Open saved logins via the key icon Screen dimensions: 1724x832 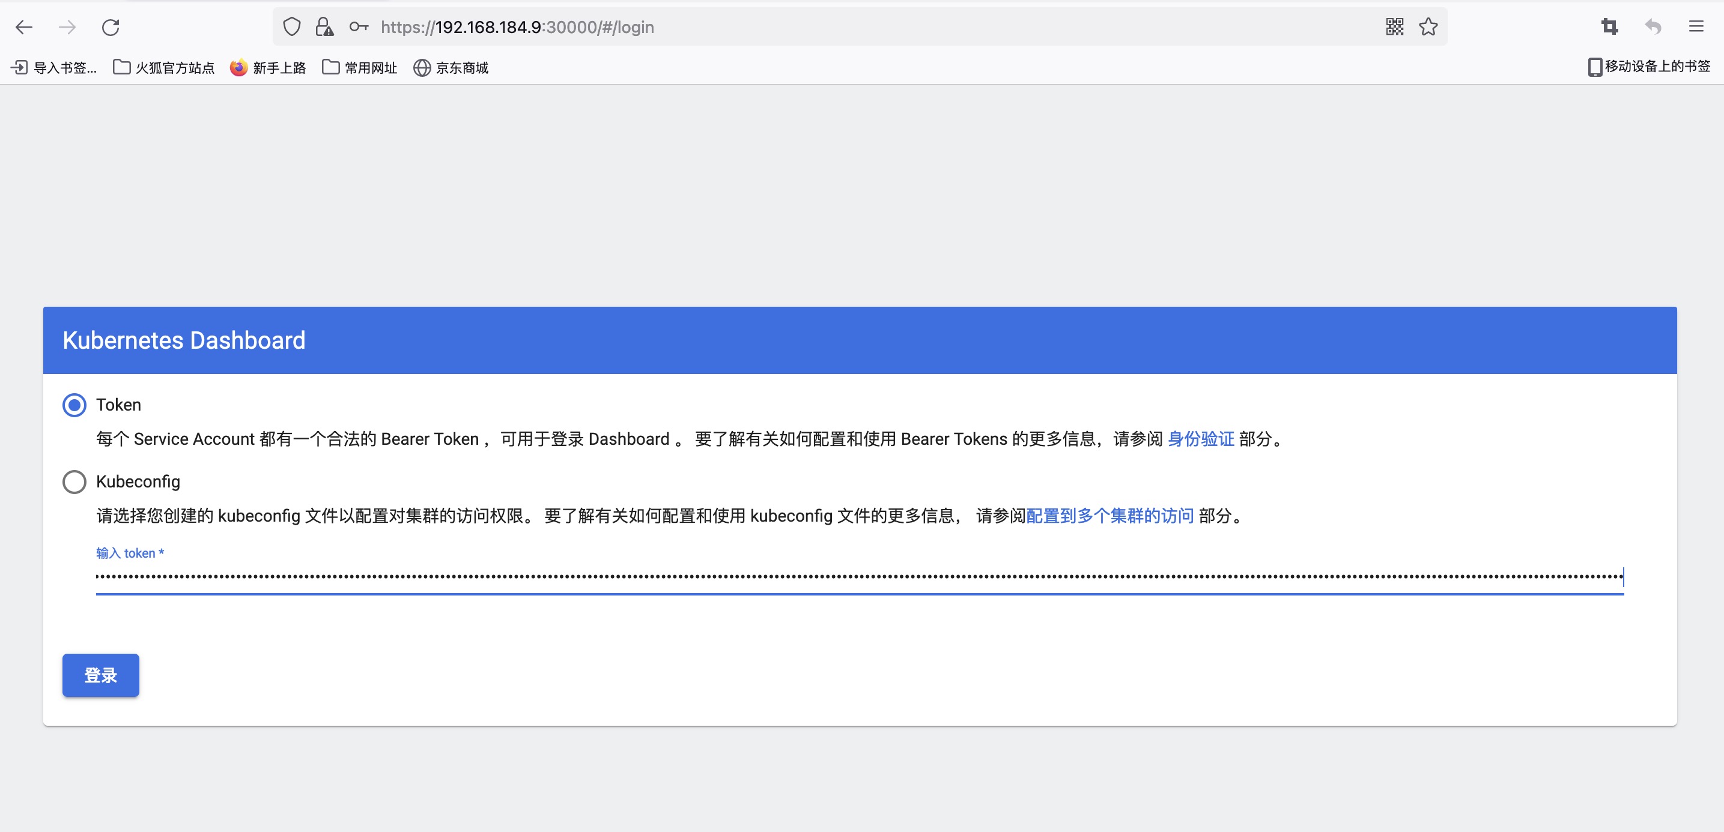click(359, 27)
